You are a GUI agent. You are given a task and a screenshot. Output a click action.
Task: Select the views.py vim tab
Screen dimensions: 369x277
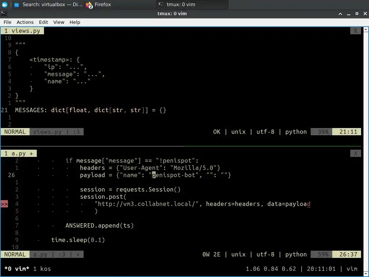22,31
